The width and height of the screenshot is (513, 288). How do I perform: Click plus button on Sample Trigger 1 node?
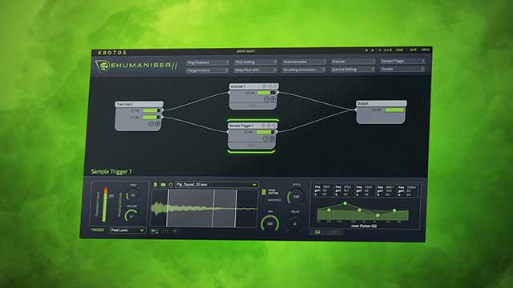point(272,138)
